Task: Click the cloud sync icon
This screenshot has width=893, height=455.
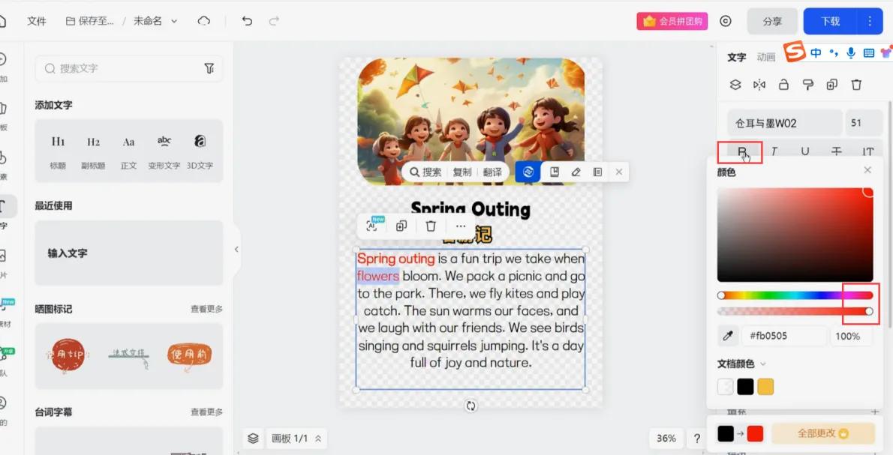Action: (204, 21)
